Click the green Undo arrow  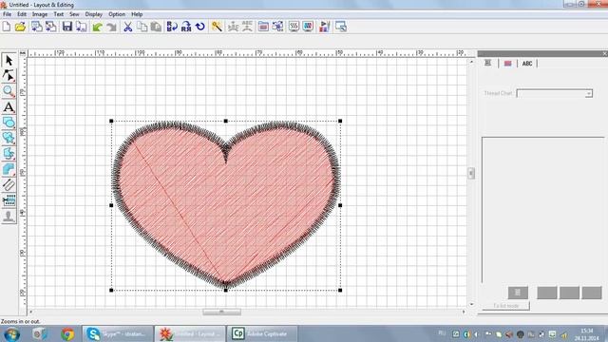[97, 27]
